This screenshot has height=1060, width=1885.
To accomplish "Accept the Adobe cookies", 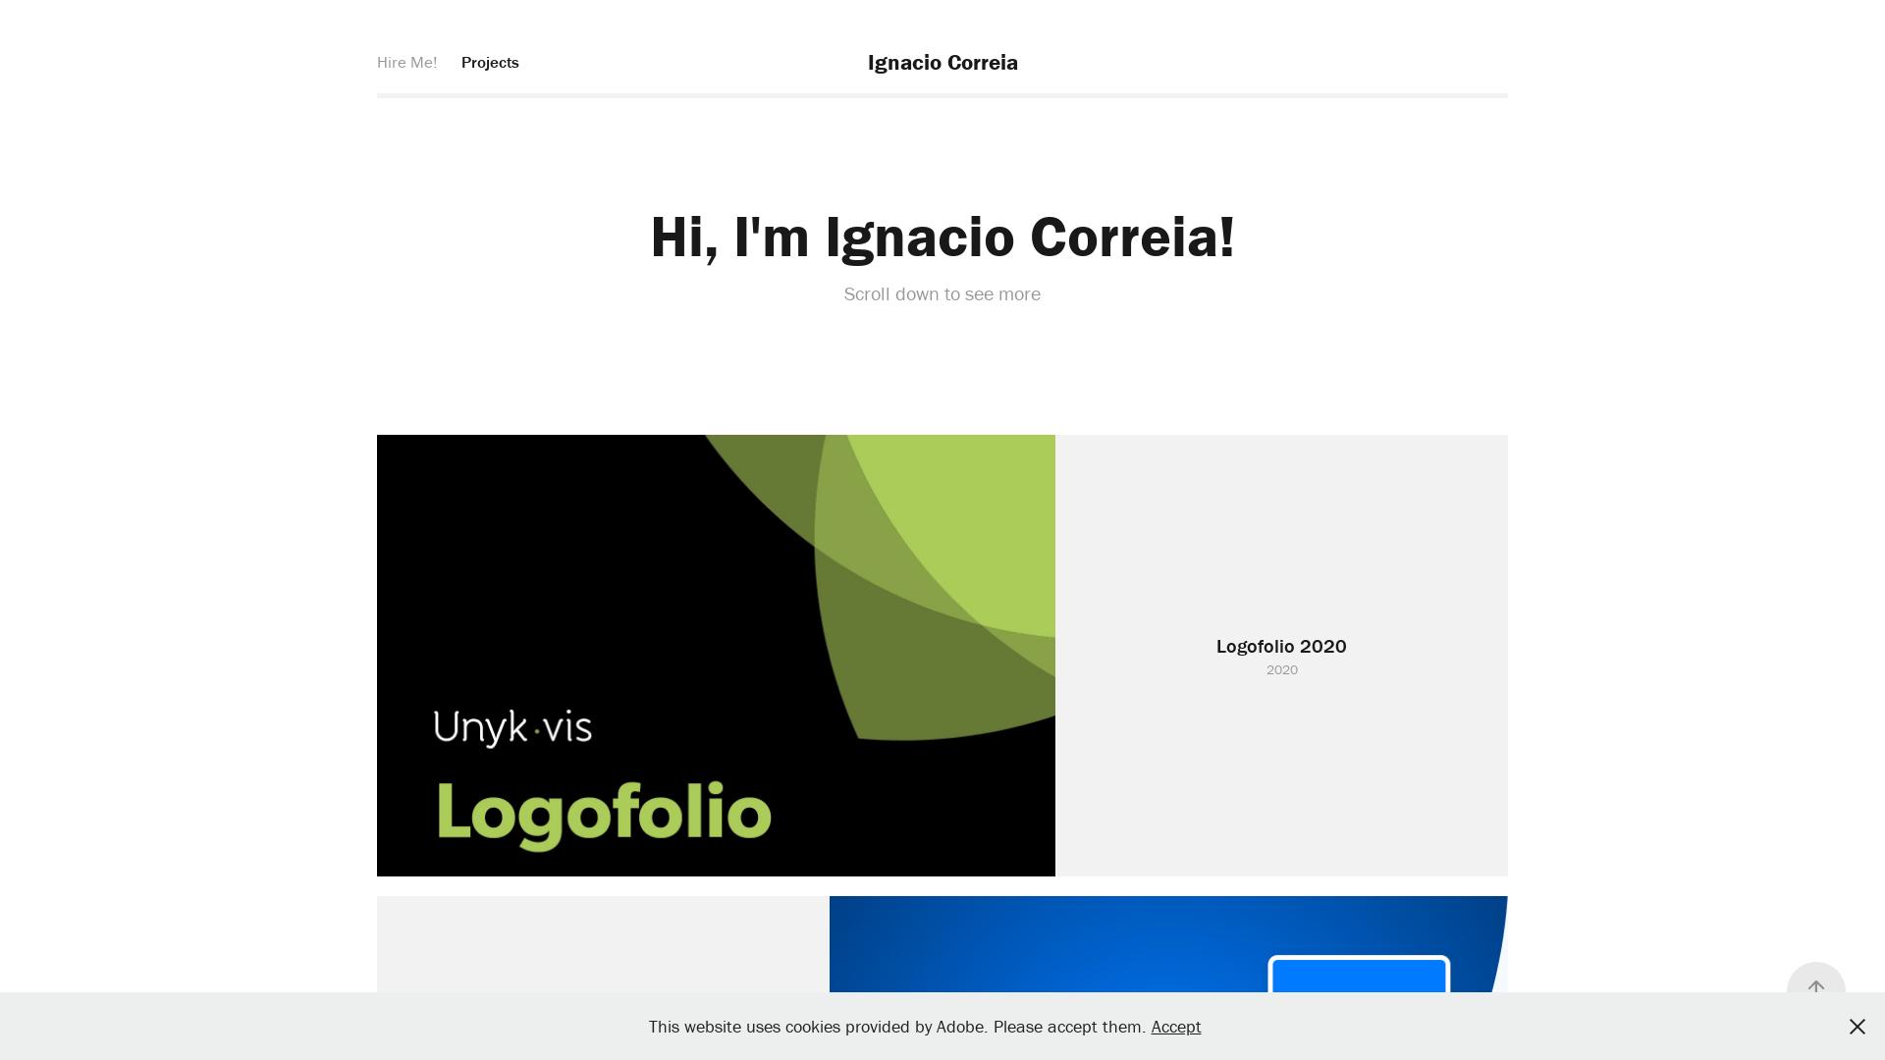I will [1175, 1027].
